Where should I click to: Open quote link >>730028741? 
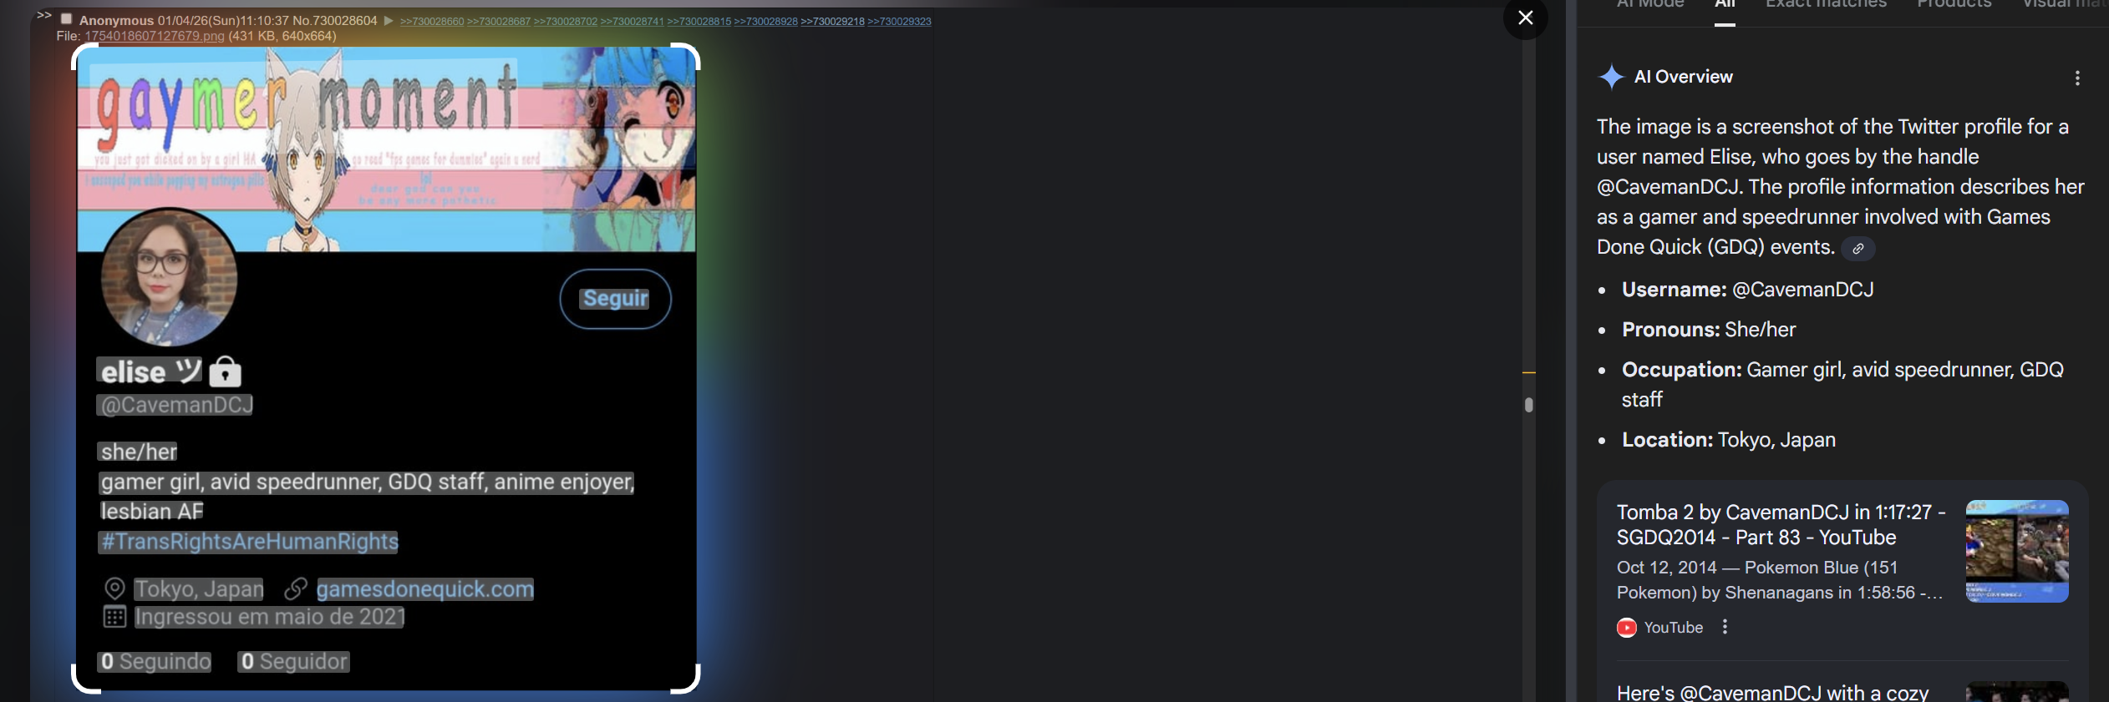coord(632,22)
